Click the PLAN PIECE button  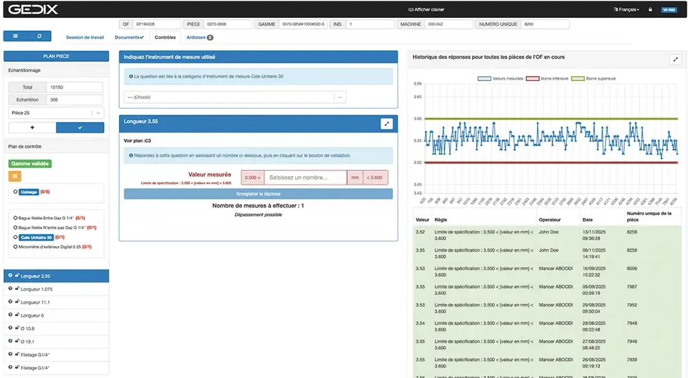56,56
